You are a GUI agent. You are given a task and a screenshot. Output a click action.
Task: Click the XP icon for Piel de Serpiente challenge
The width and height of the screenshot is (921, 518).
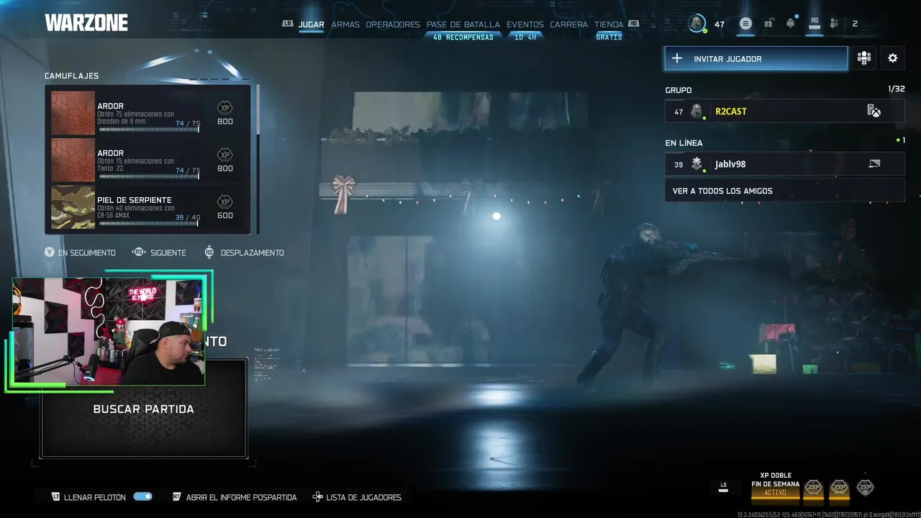point(224,202)
